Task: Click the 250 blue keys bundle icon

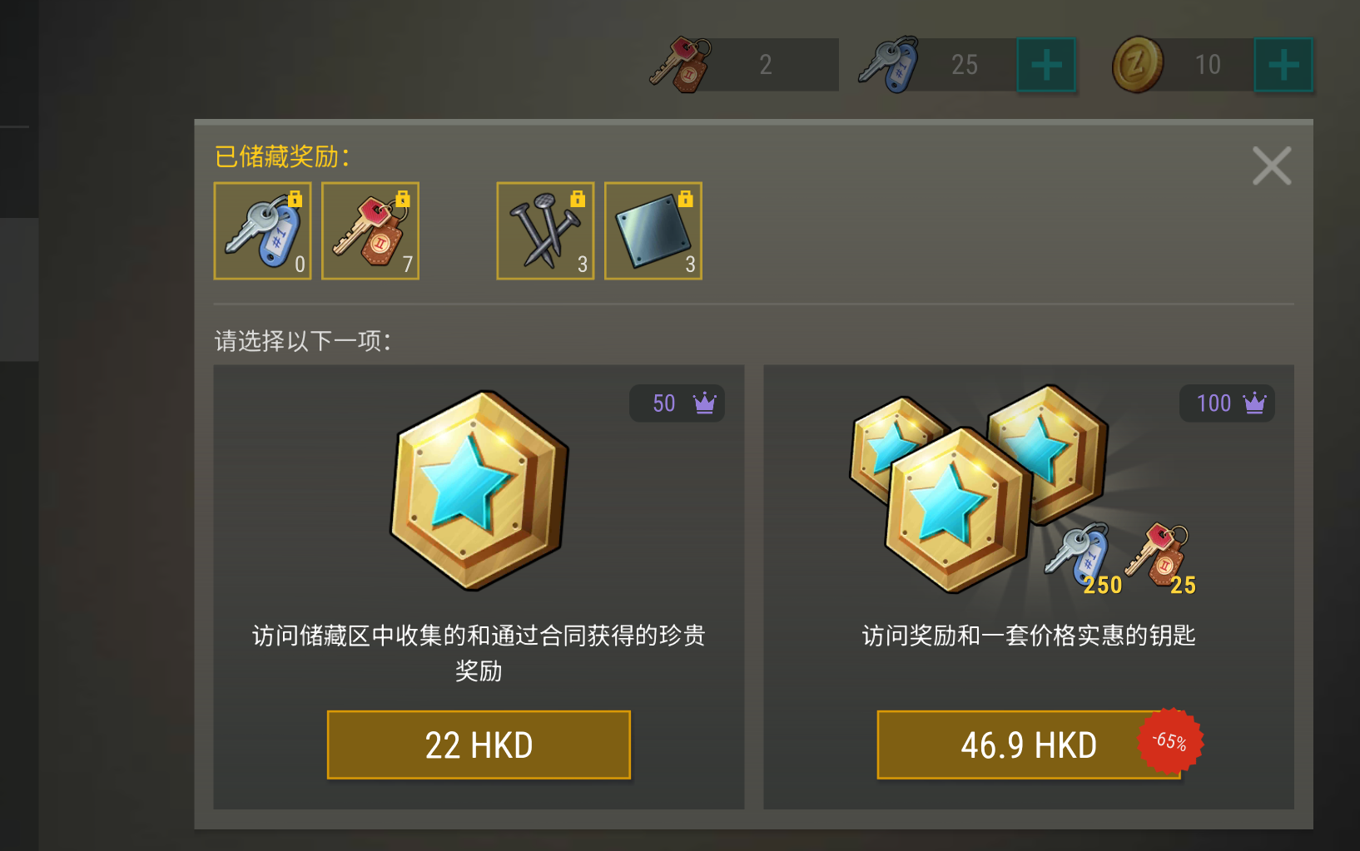Action: point(1082,559)
